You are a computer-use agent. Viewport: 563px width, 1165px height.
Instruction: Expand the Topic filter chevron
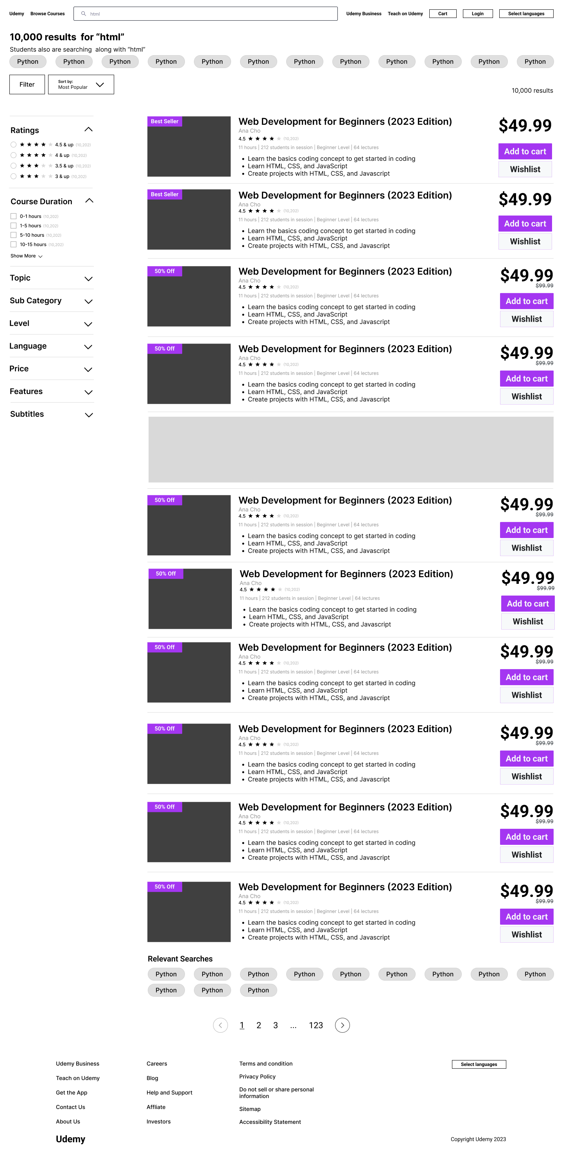[89, 279]
